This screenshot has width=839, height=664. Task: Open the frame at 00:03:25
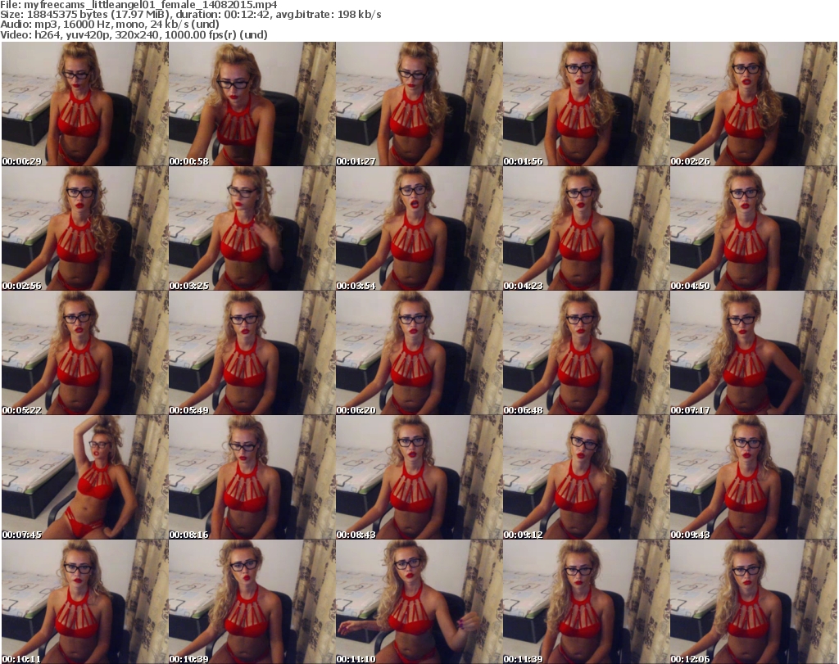pos(252,228)
